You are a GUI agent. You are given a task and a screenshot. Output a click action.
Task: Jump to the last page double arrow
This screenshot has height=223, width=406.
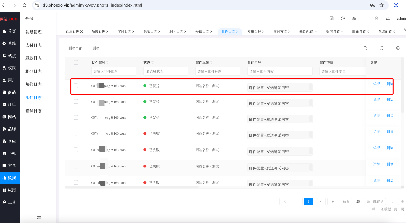333,201
